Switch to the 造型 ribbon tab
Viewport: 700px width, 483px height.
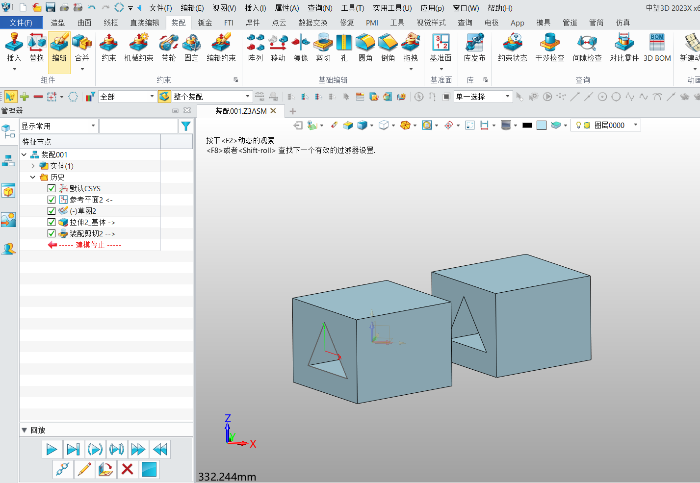(x=57, y=23)
